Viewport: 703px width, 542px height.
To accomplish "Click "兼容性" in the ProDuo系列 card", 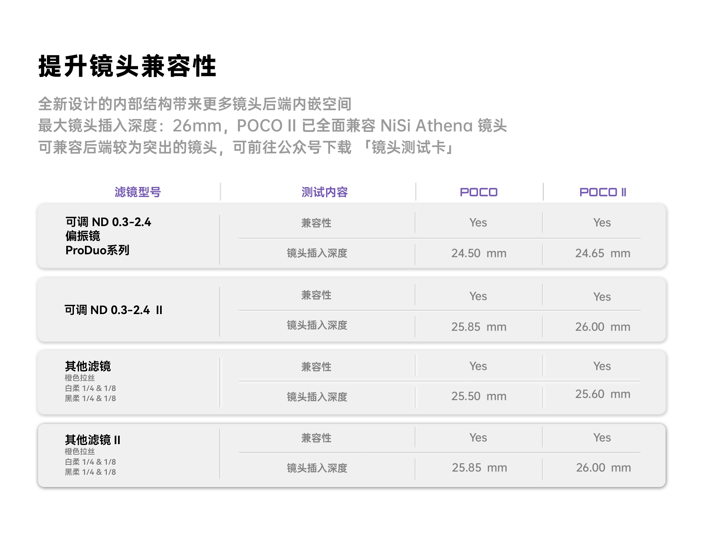I will coord(316,223).
